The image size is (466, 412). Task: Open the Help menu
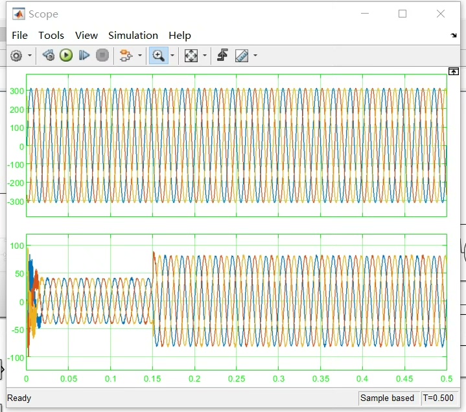click(180, 36)
